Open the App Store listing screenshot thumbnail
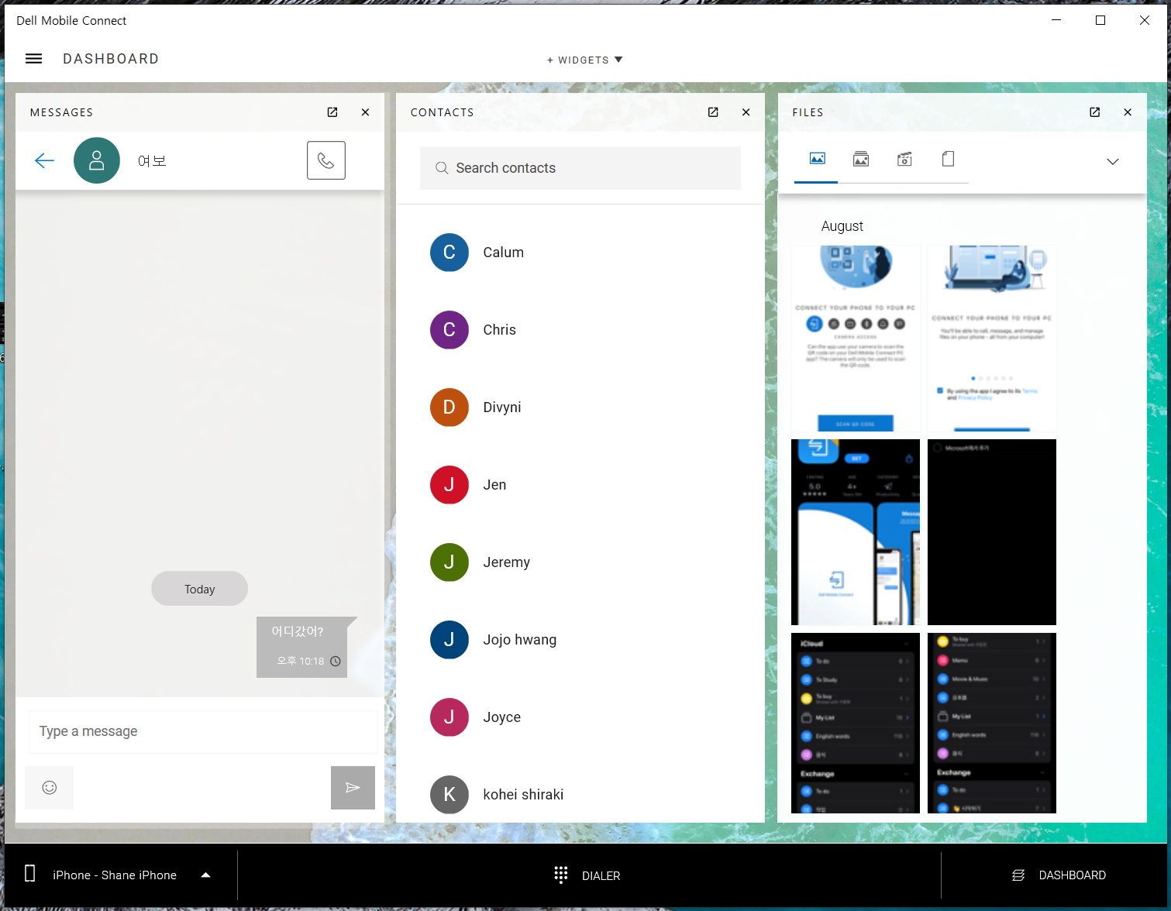The width and height of the screenshot is (1171, 911). (x=856, y=532)
